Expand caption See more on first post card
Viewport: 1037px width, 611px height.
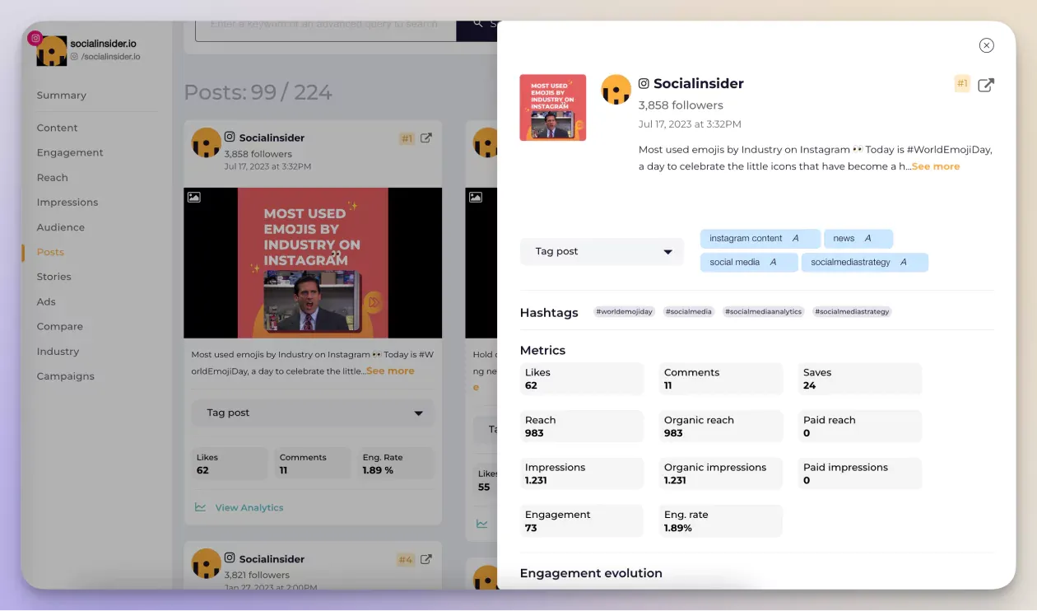click(390, 371)
